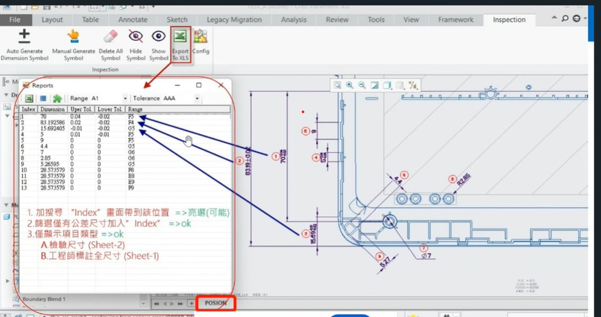Switch to the View tab
Screen dimensions: 601x317
click(x=411, y=20)
